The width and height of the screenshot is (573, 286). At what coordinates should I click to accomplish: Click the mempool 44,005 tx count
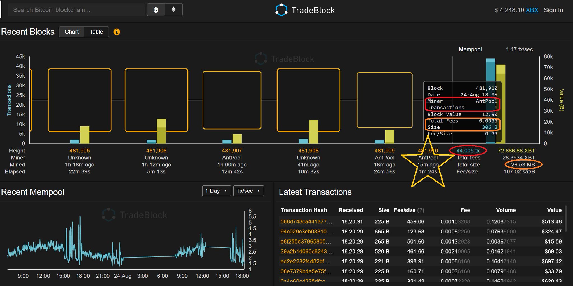pos(468,151)
